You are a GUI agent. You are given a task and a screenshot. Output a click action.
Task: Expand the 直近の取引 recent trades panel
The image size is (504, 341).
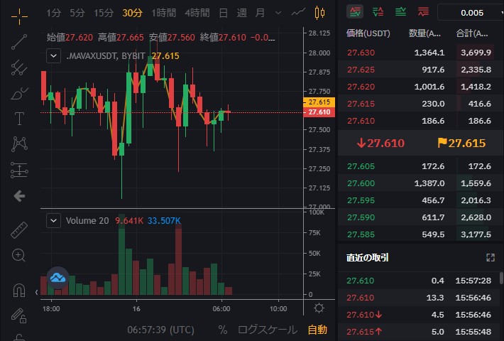(490, 257)
